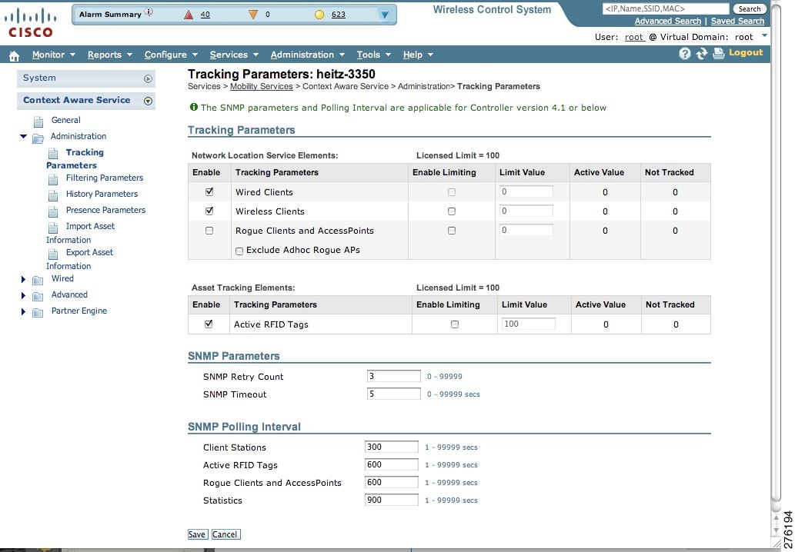Screen dimensions: 795x552
Task: Toggle Wireless Clients enable checkbox
Action: [x=209, y=211]
